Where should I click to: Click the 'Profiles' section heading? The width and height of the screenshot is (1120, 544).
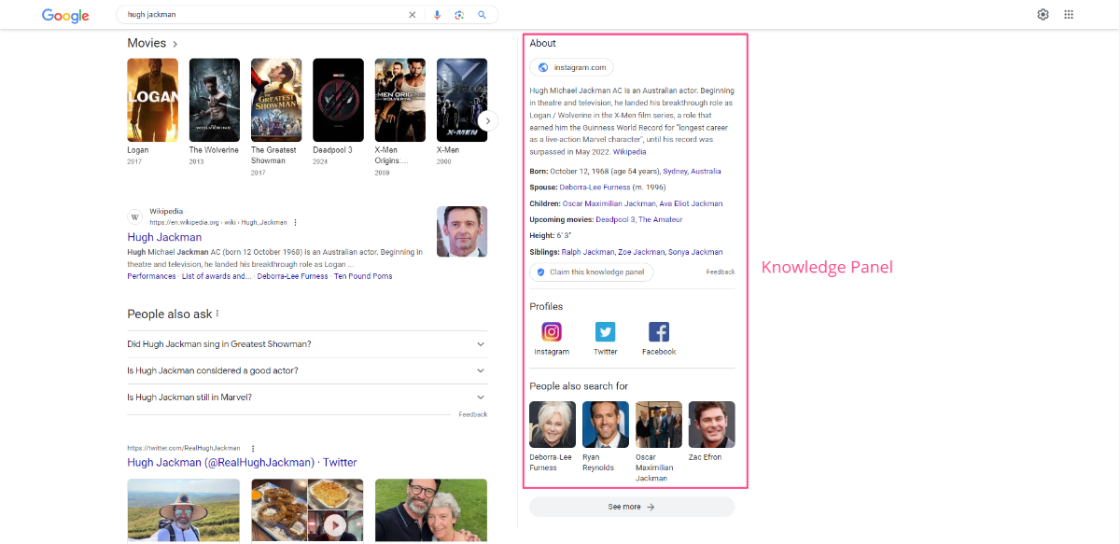(546, 307)
